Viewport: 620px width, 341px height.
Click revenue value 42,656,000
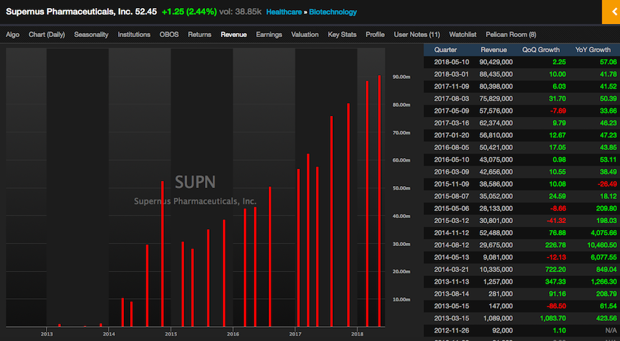coord(496,172)
